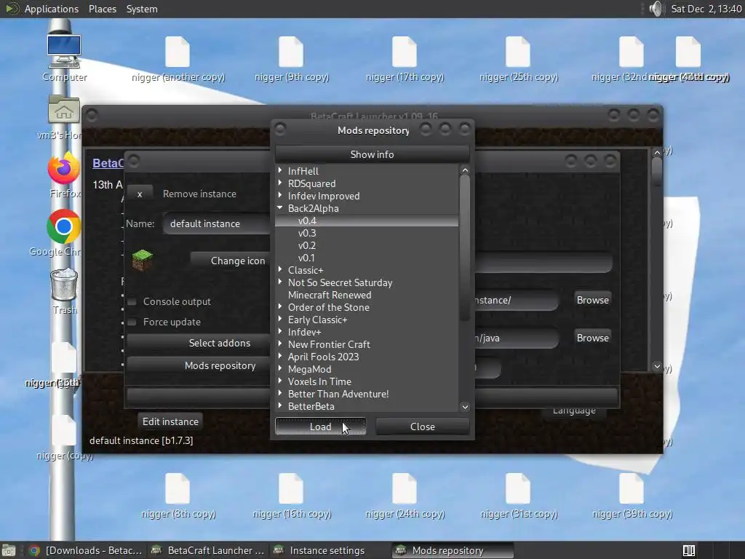The image size is (745, 559).
Task: Click the mods list scroll up arrow
Action: [x=465, y=170]
